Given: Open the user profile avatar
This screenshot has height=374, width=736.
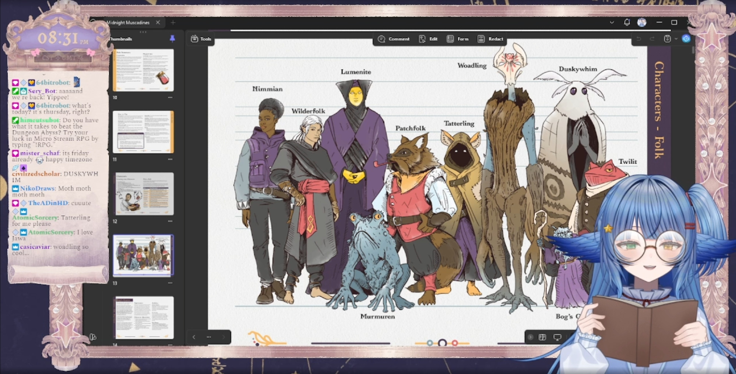Looking at the screenshot, I should 642,22.
